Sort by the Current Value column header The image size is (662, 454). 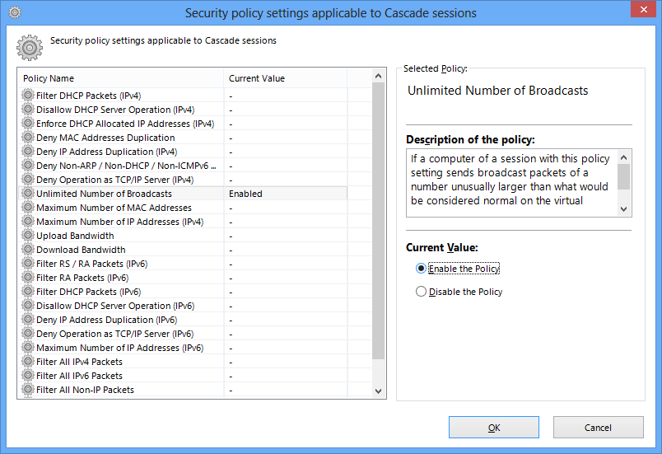(x=286, y=78)
